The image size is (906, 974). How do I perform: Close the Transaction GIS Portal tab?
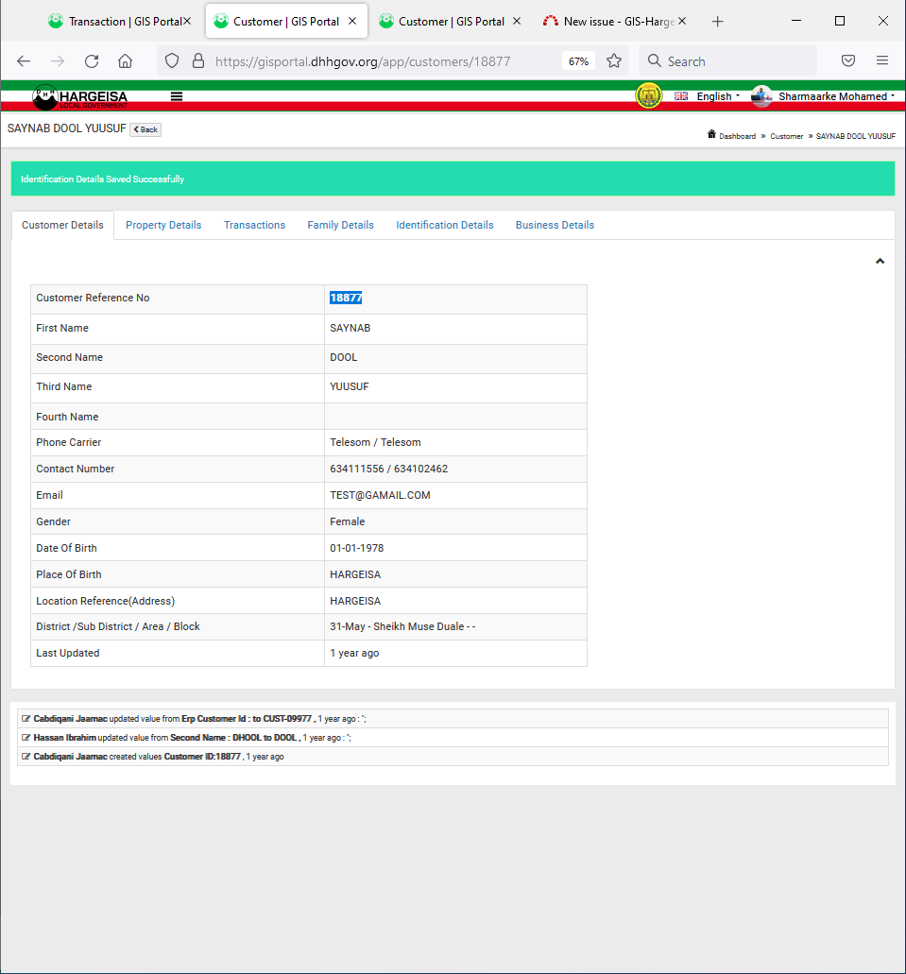[186, 21]
